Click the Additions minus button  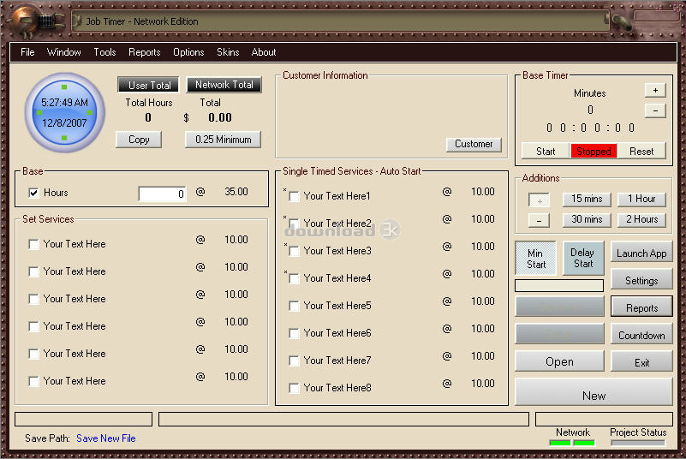(539, 220)
